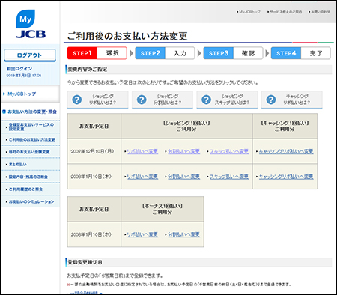Open MyJCBトップ in the left sidebar
The width and height of the screenshot is (337, 295).
tap(22, 94)
